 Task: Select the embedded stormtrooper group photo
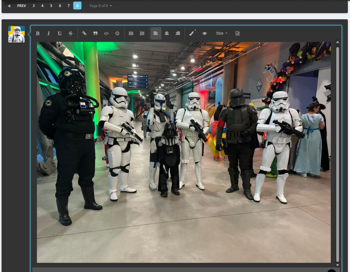pyautogui.click(x=184, y=152)
